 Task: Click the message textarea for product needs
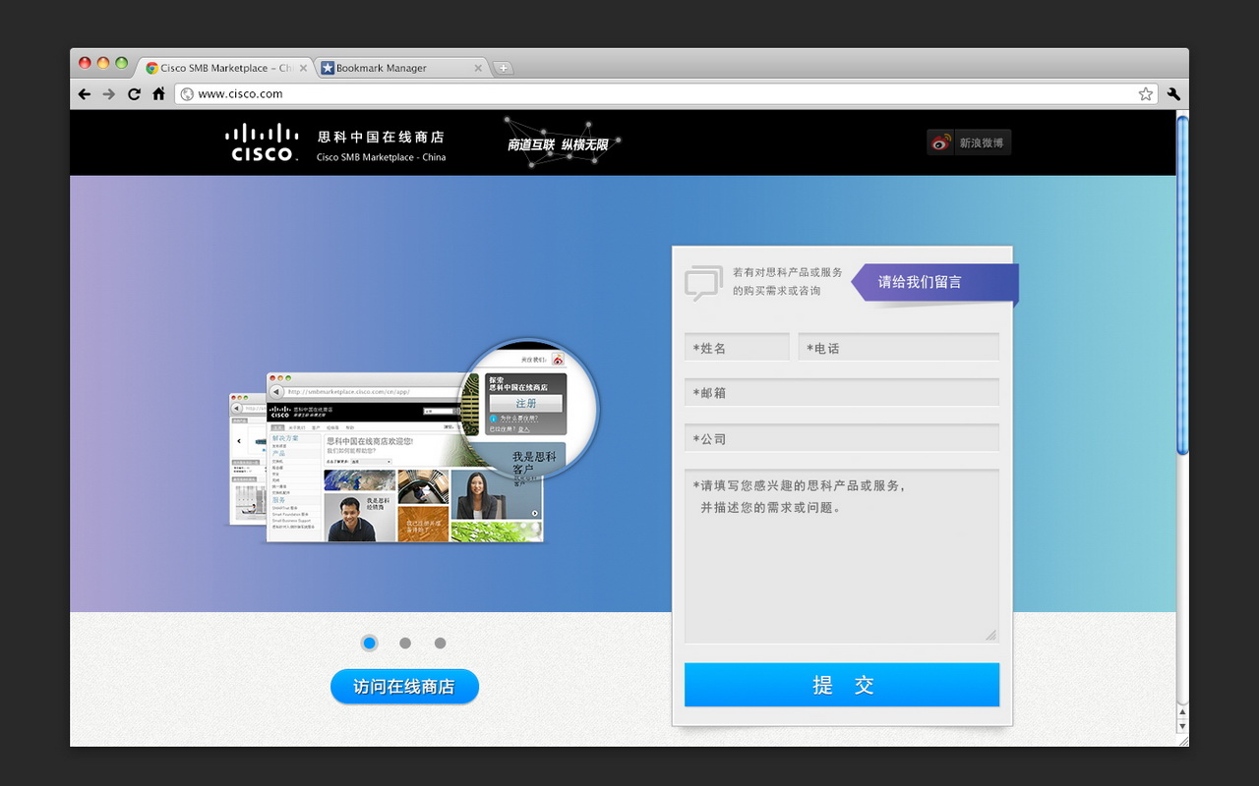(x=842, y=556)
